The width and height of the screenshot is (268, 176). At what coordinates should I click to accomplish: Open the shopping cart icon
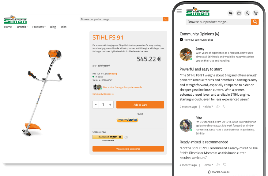point(255,13)
